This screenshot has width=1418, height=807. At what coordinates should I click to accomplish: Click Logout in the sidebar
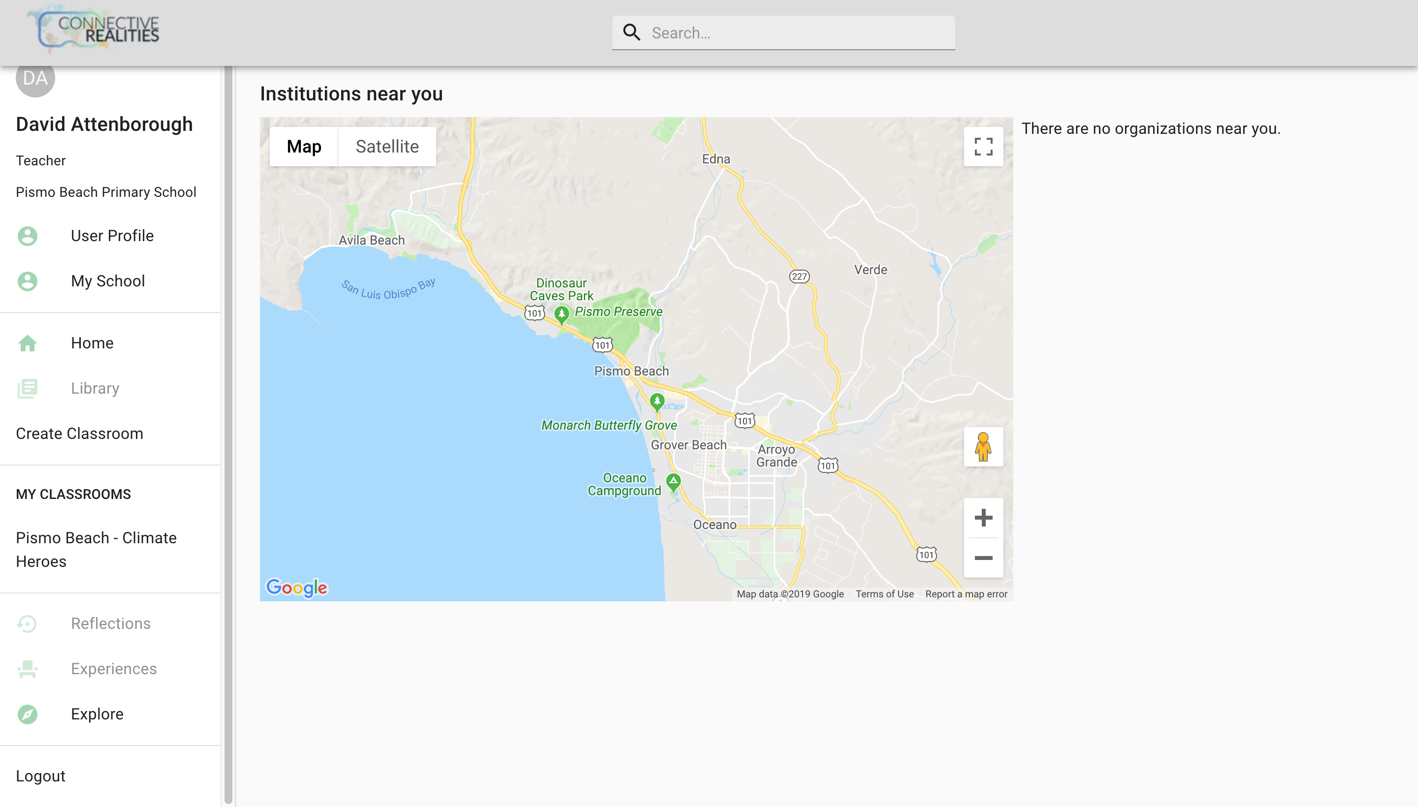40,776
